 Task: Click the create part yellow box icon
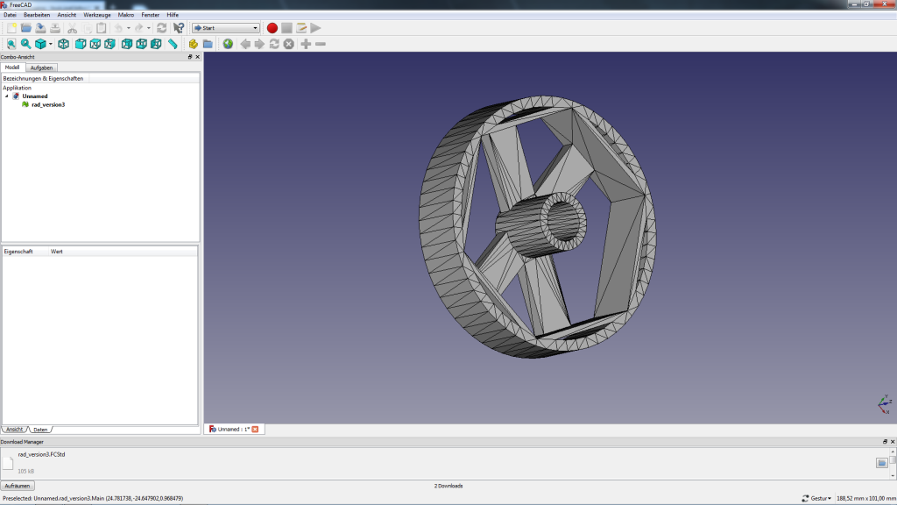[x=193, y=44]
